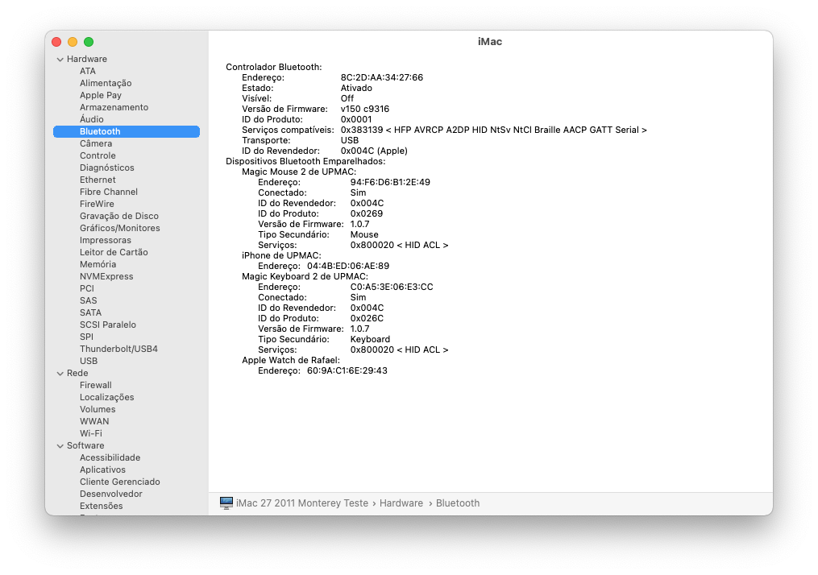The height and width of the screenshot is (575, 818).
Task: Click the watch address 60:9A:C1:6E:29:43
Action: [x=347, y=370]
